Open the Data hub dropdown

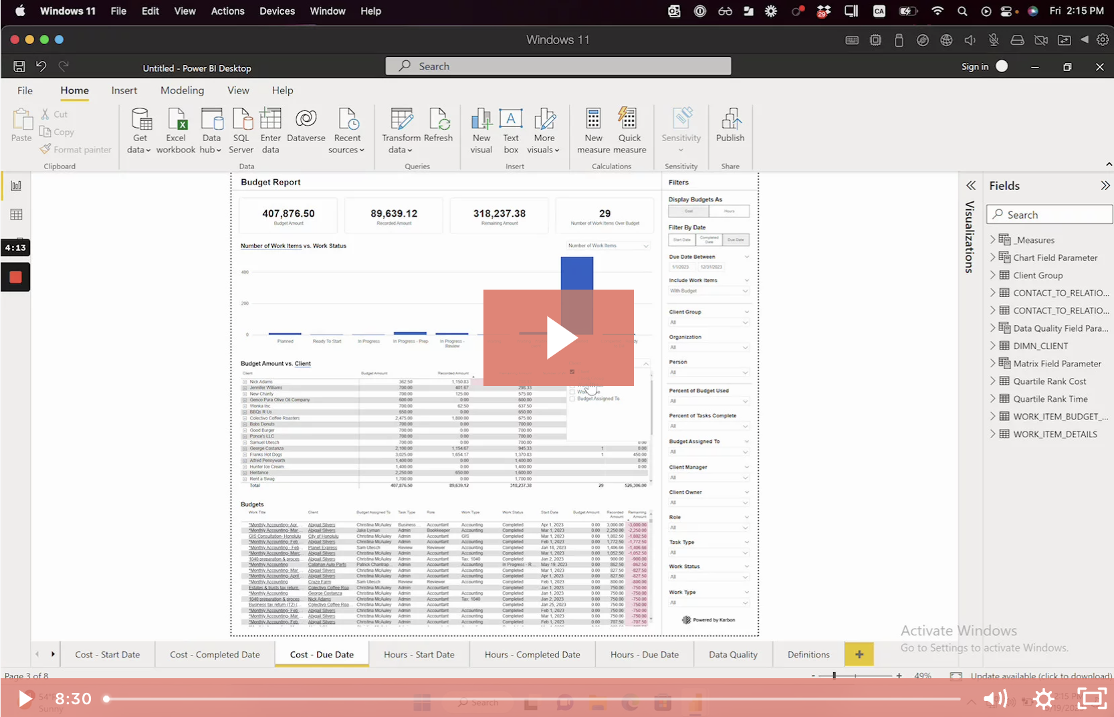[x=211, y=150]
